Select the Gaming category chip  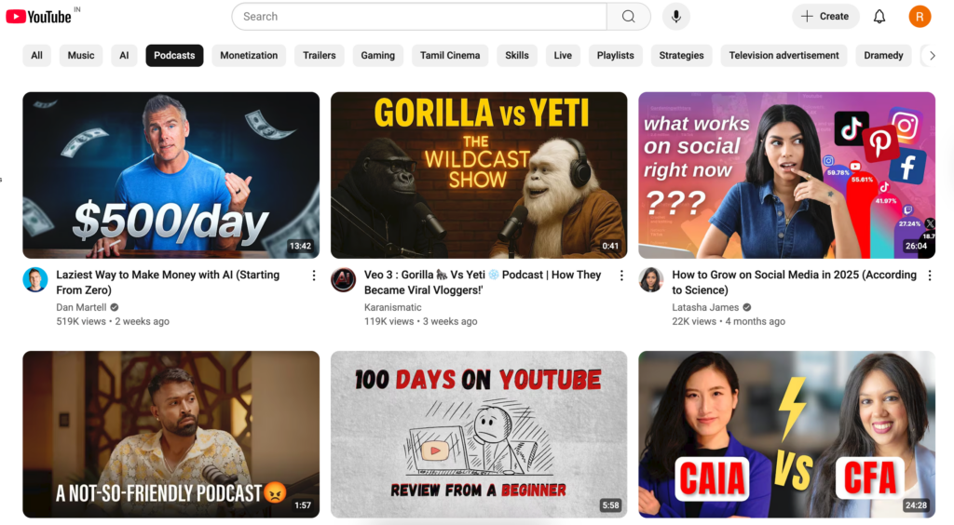(x=378, y=55)
